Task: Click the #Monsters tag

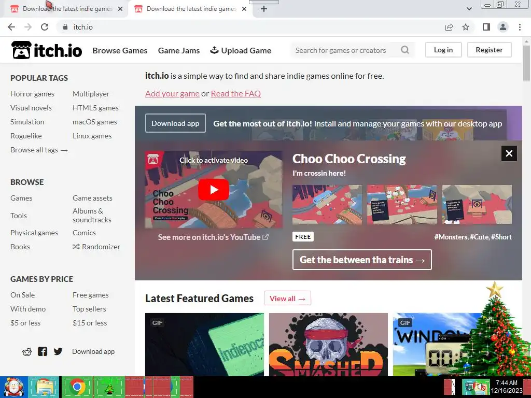Action: (x=451, y=237)
